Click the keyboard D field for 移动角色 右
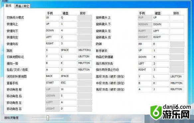The image size is (194, 123). click(68, 109)
